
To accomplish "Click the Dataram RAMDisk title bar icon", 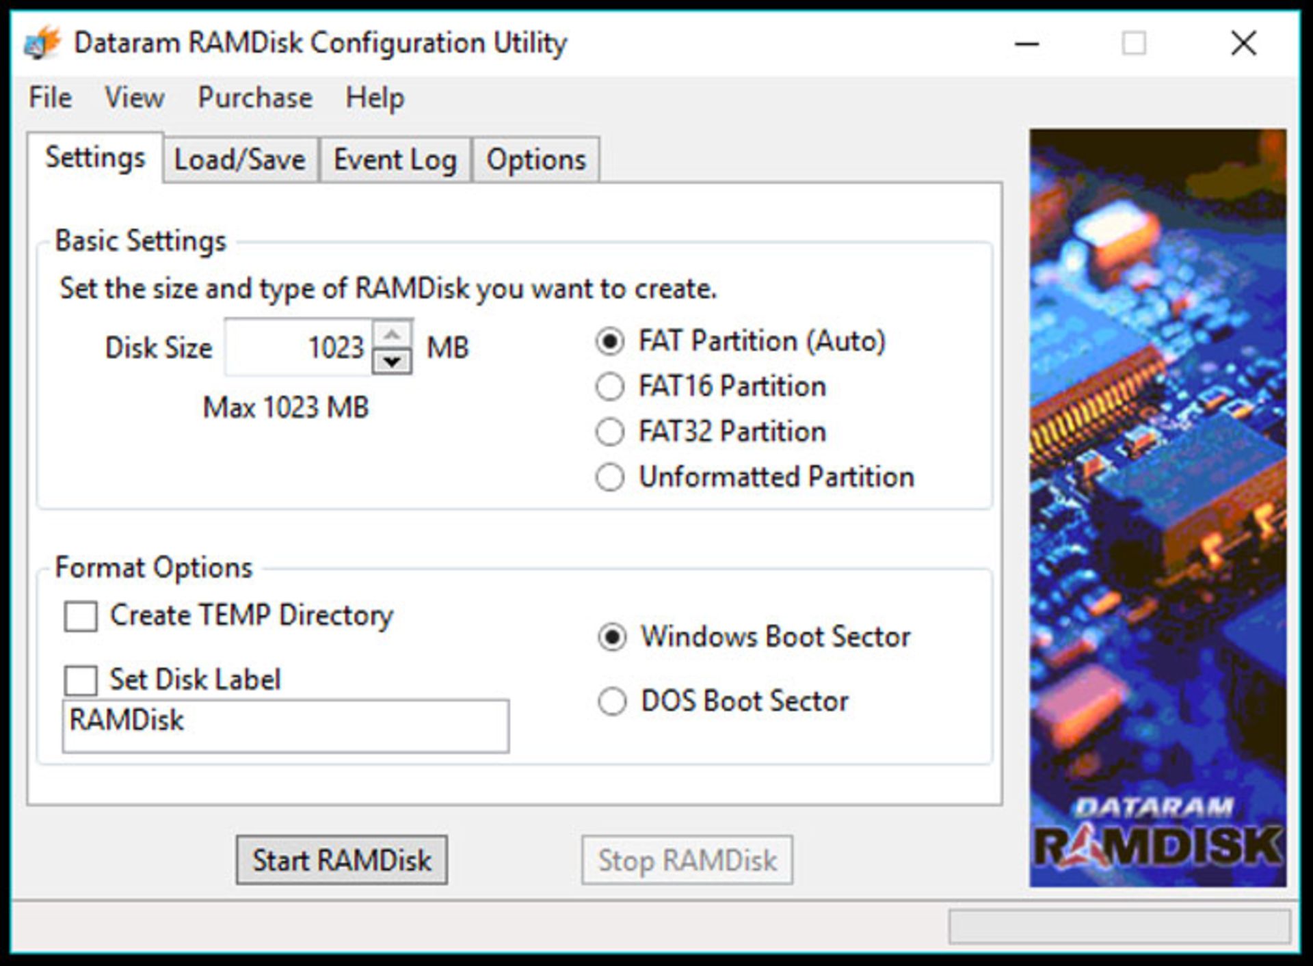I will pos(42,43).
